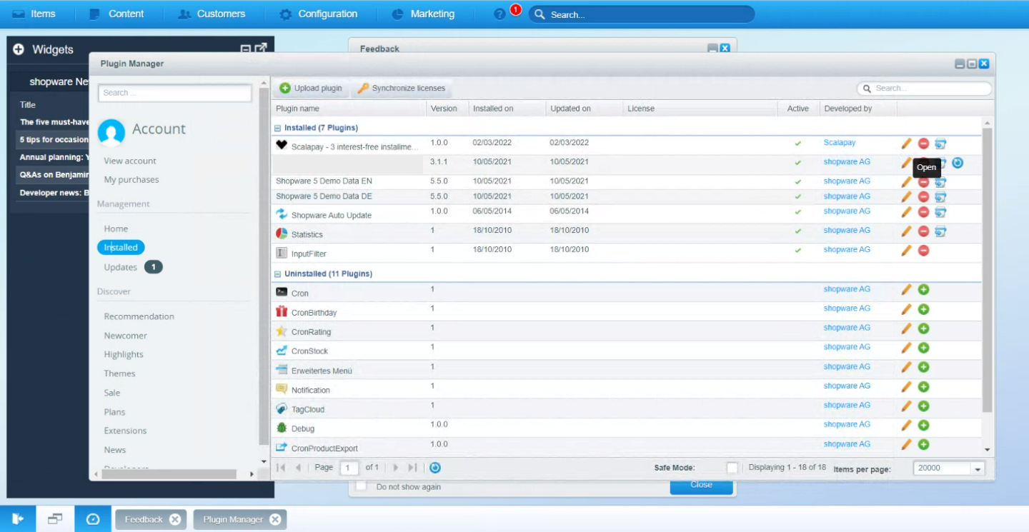Install the Notification plugin
Screen dimensions: 1029x532
[923, 386]
